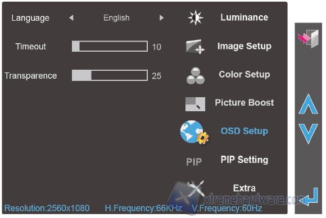Adjust the Timeout slider bar
326x218 pixels.
click(x=110, y=46)
